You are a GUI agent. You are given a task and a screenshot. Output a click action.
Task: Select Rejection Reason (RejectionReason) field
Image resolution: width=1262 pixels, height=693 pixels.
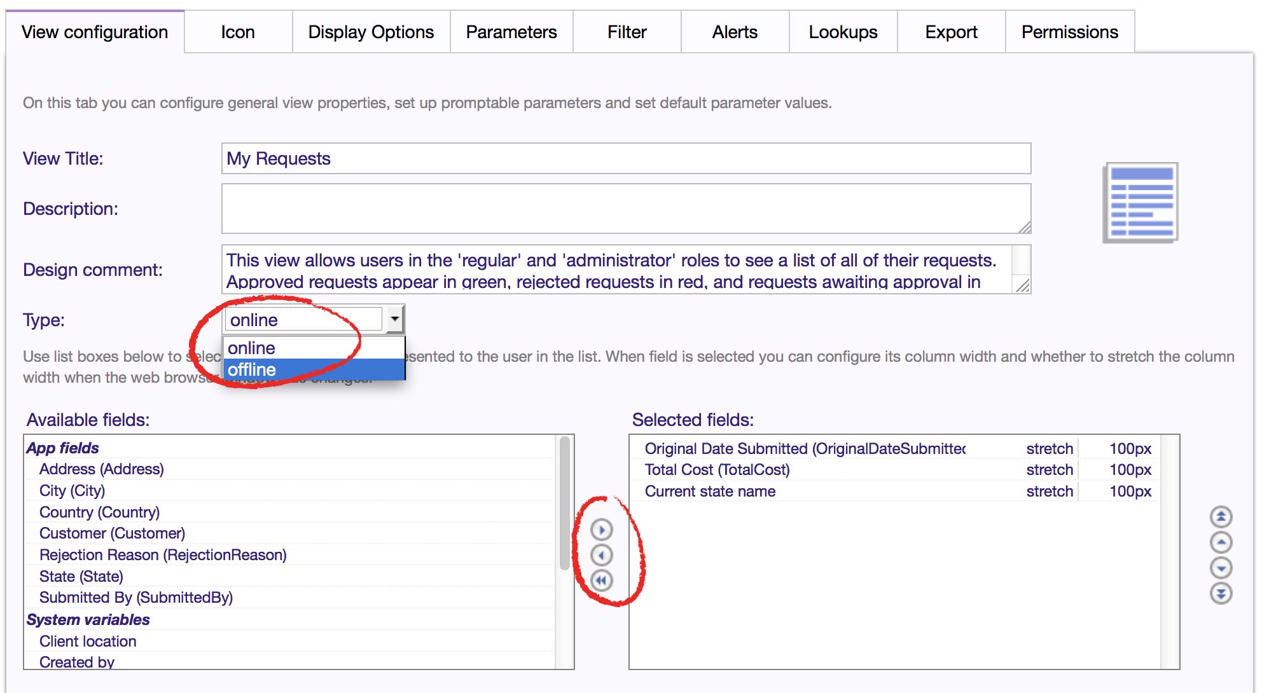tap(289, 555)
